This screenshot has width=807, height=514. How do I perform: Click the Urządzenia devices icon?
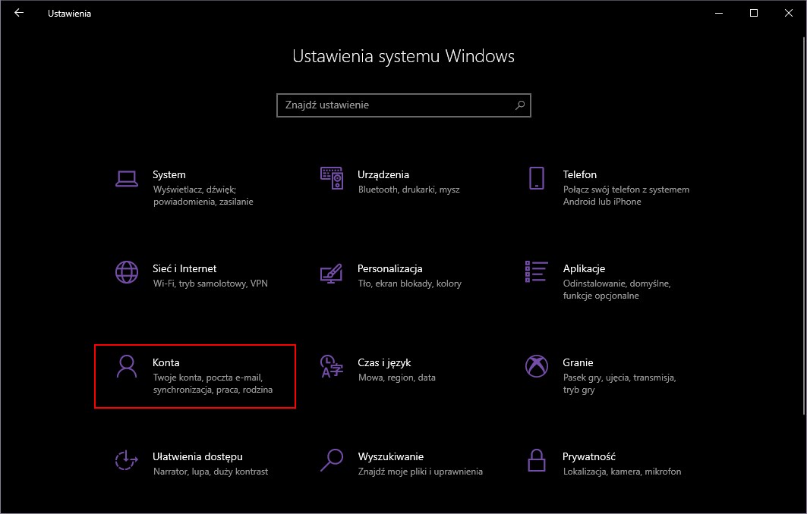[x=332, y=178]
